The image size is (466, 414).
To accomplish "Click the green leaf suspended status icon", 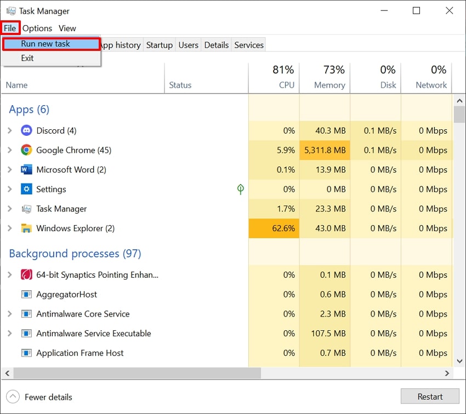I will (240, 189).
